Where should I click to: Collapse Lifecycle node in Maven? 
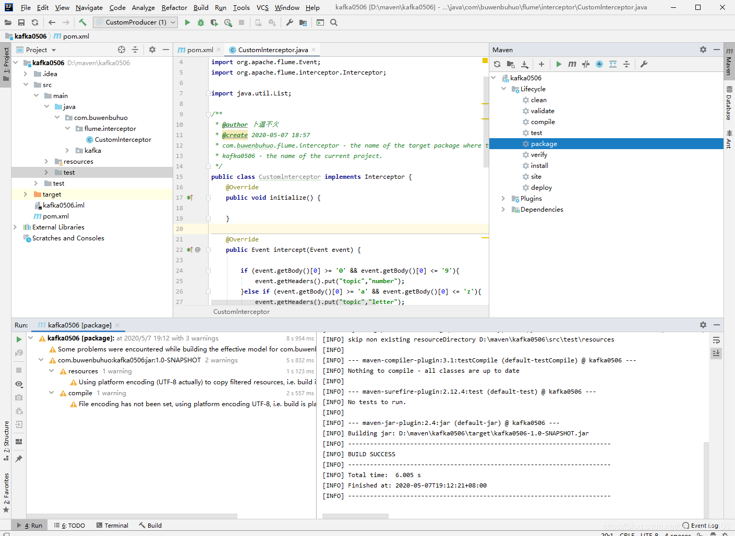coord(503,89)
